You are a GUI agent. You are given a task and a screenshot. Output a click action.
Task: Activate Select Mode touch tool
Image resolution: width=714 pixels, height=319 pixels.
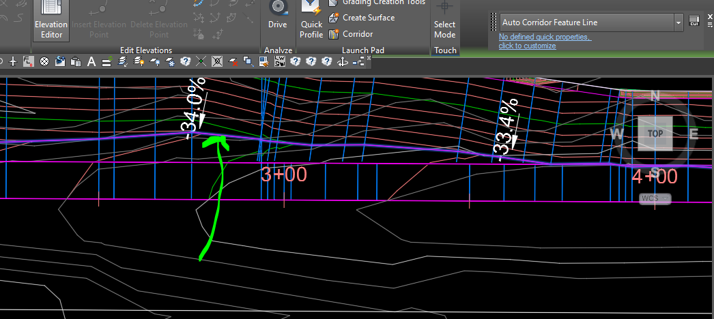pyautogui.click(x=444, y=20)
